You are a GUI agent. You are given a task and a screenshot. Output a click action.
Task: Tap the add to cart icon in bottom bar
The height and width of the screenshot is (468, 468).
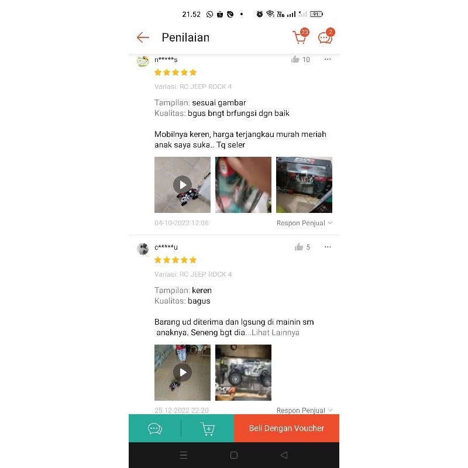click(x=208, y=429)
